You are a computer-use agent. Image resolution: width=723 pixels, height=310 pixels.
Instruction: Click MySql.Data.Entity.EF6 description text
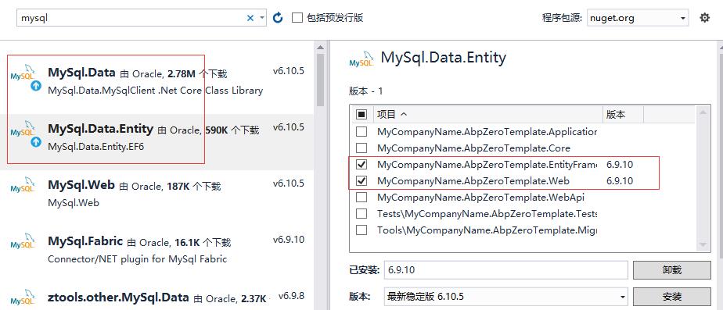(96, 147)
